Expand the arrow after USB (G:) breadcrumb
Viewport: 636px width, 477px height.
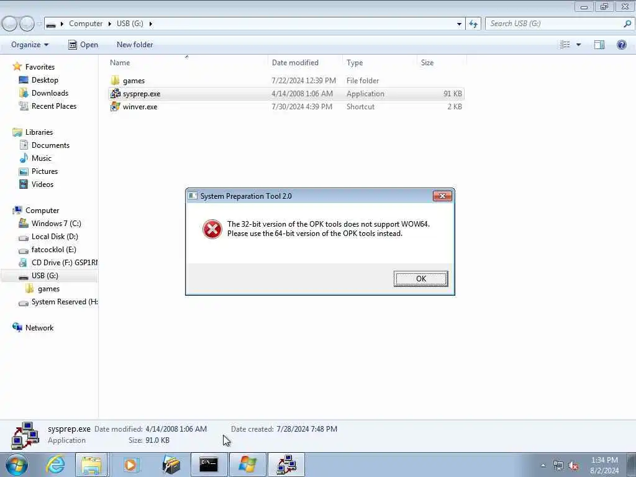coord(150,24)
